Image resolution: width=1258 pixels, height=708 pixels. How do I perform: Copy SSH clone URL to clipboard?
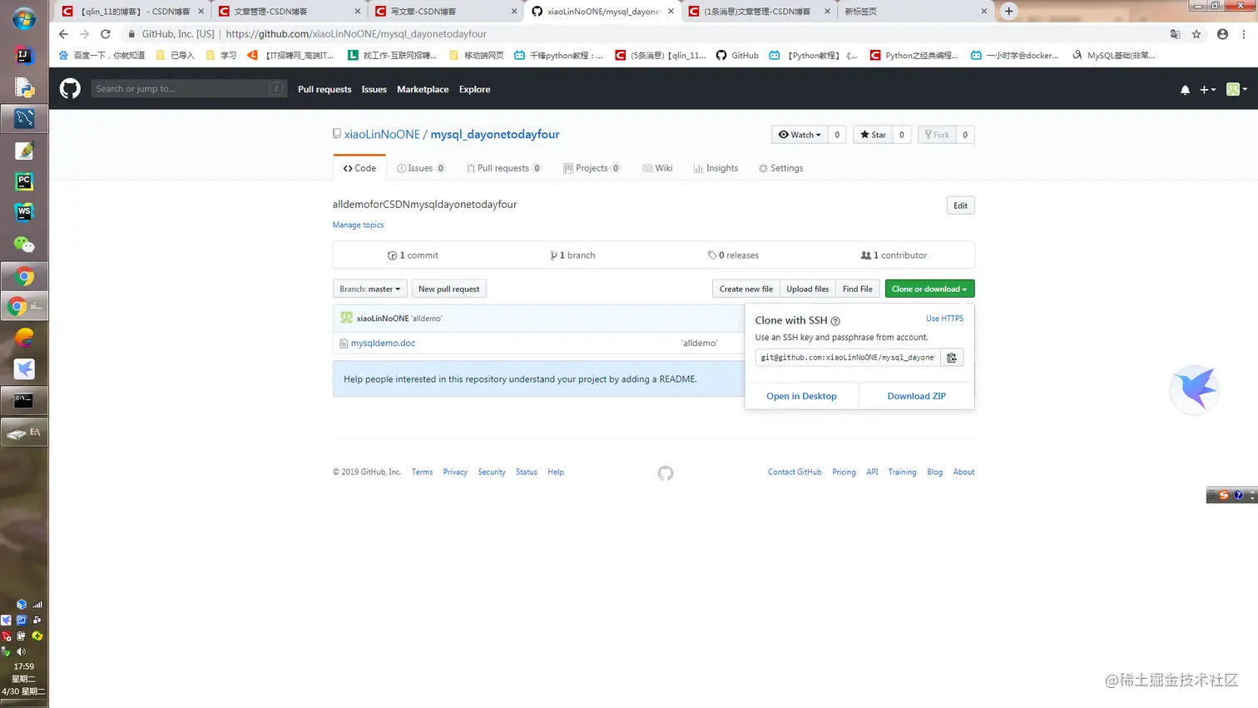(x=952, y=358)
